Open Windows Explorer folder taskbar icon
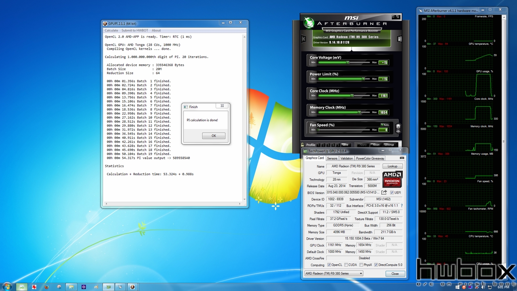Screen dimensions: 517x291 point(71,287)
